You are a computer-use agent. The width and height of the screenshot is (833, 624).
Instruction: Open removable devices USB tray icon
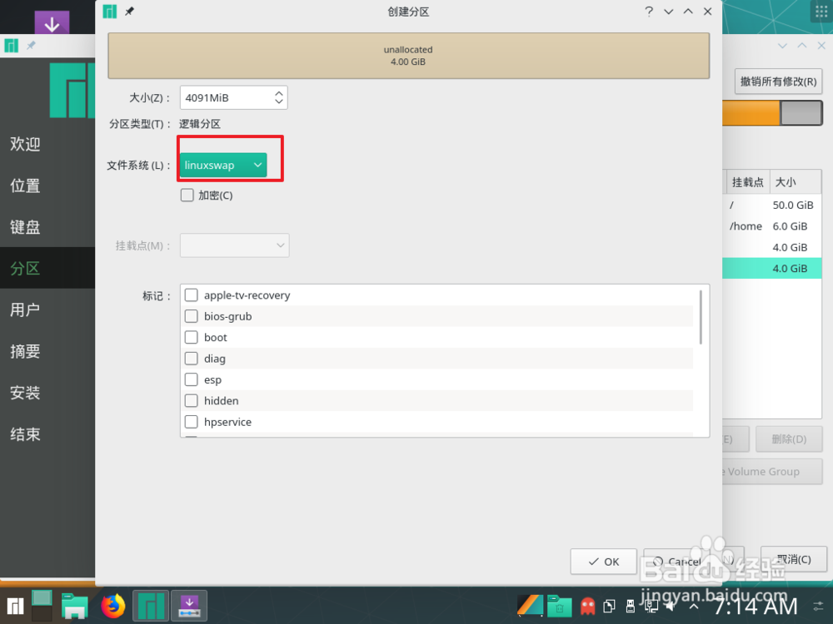[x=631, y=606]
